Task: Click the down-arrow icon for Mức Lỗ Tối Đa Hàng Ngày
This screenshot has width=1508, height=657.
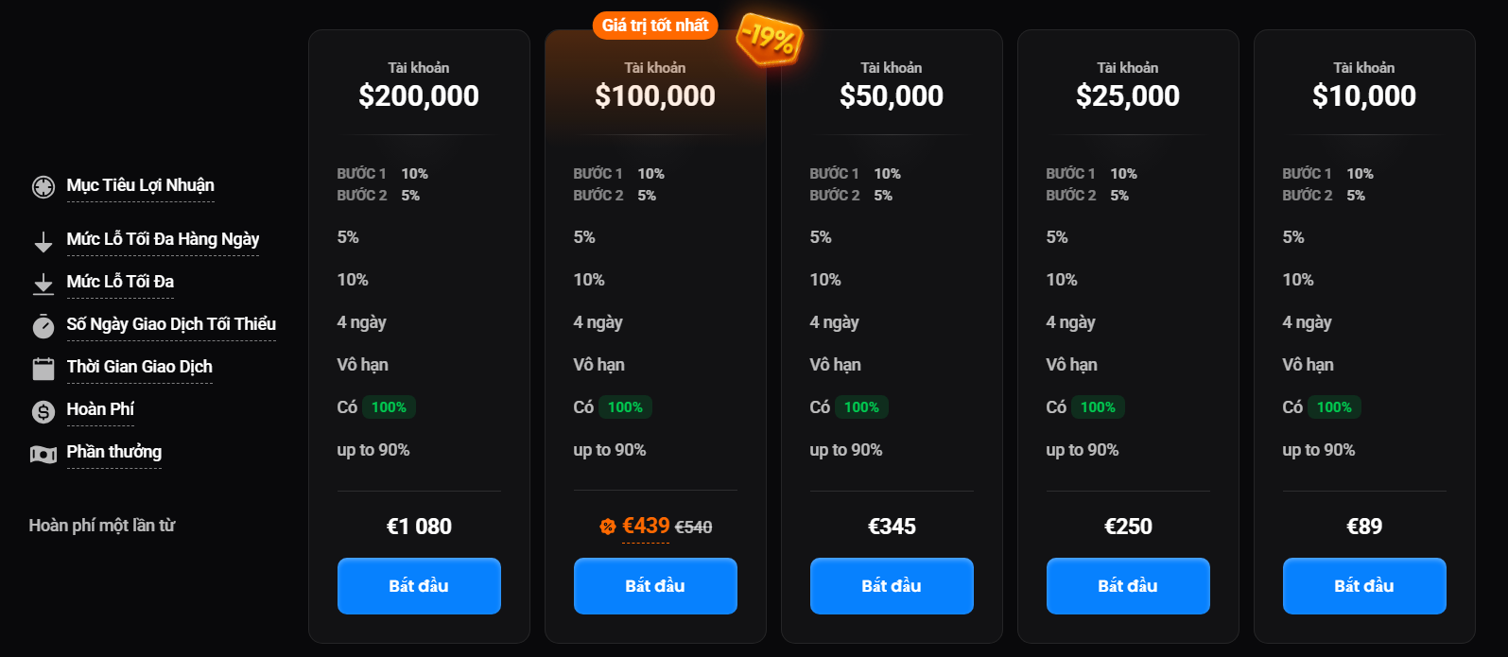Action: (43, 242)
